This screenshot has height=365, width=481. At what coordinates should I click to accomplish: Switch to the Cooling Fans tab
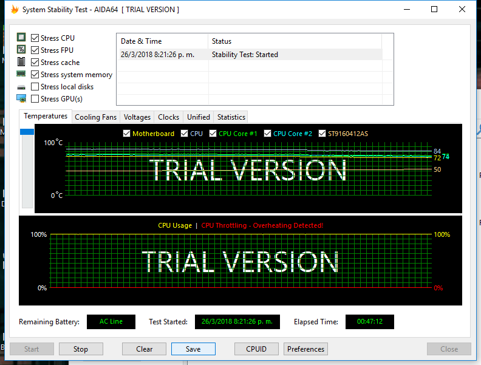[x=96, y=117]
